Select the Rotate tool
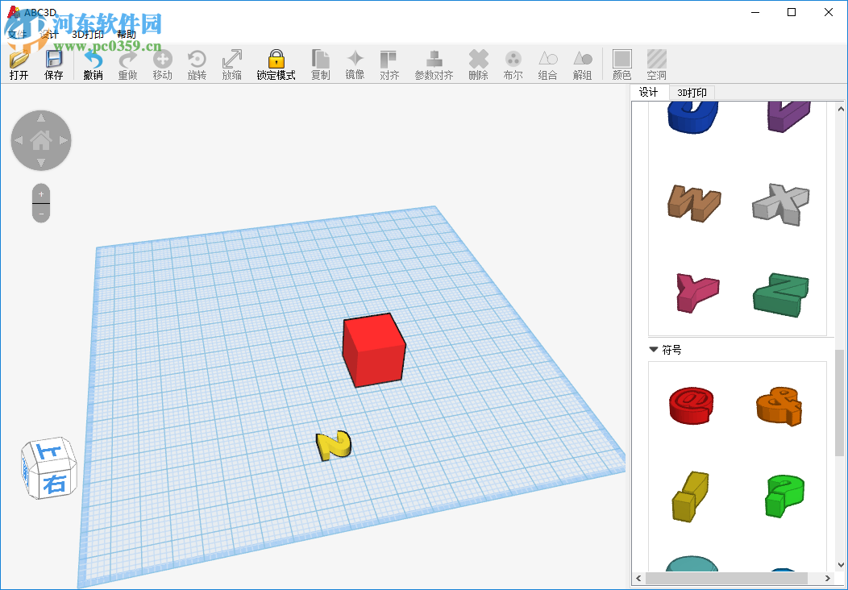This screenshot has width=848, height=590. [x=197, y=64]
